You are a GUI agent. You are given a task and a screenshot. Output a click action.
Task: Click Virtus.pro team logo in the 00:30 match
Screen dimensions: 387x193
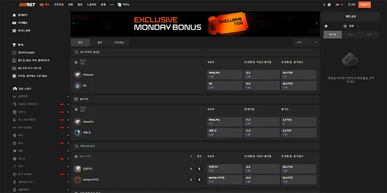(77, 74)
